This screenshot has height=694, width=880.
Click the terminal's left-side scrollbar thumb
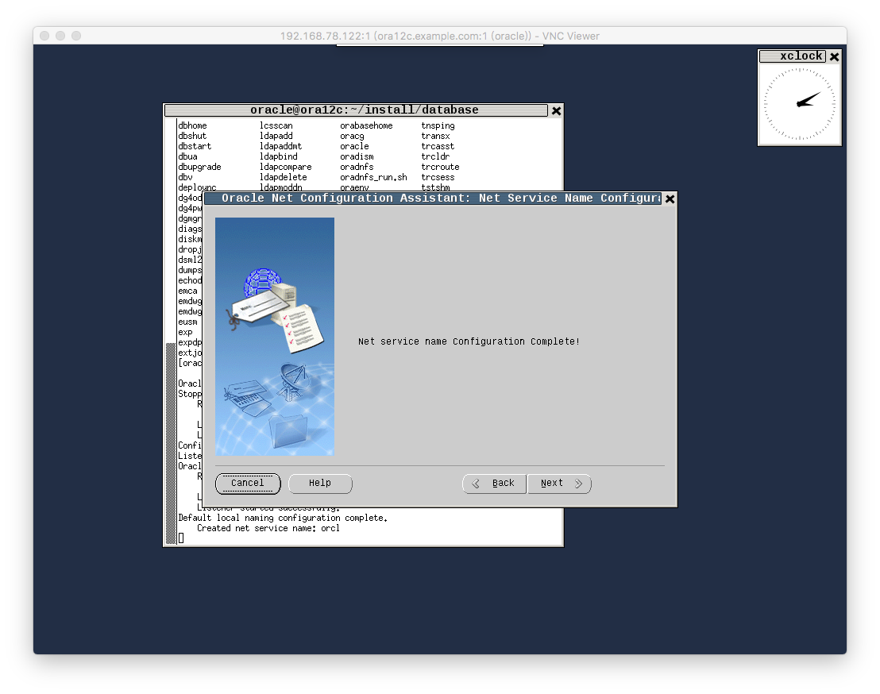171,443
